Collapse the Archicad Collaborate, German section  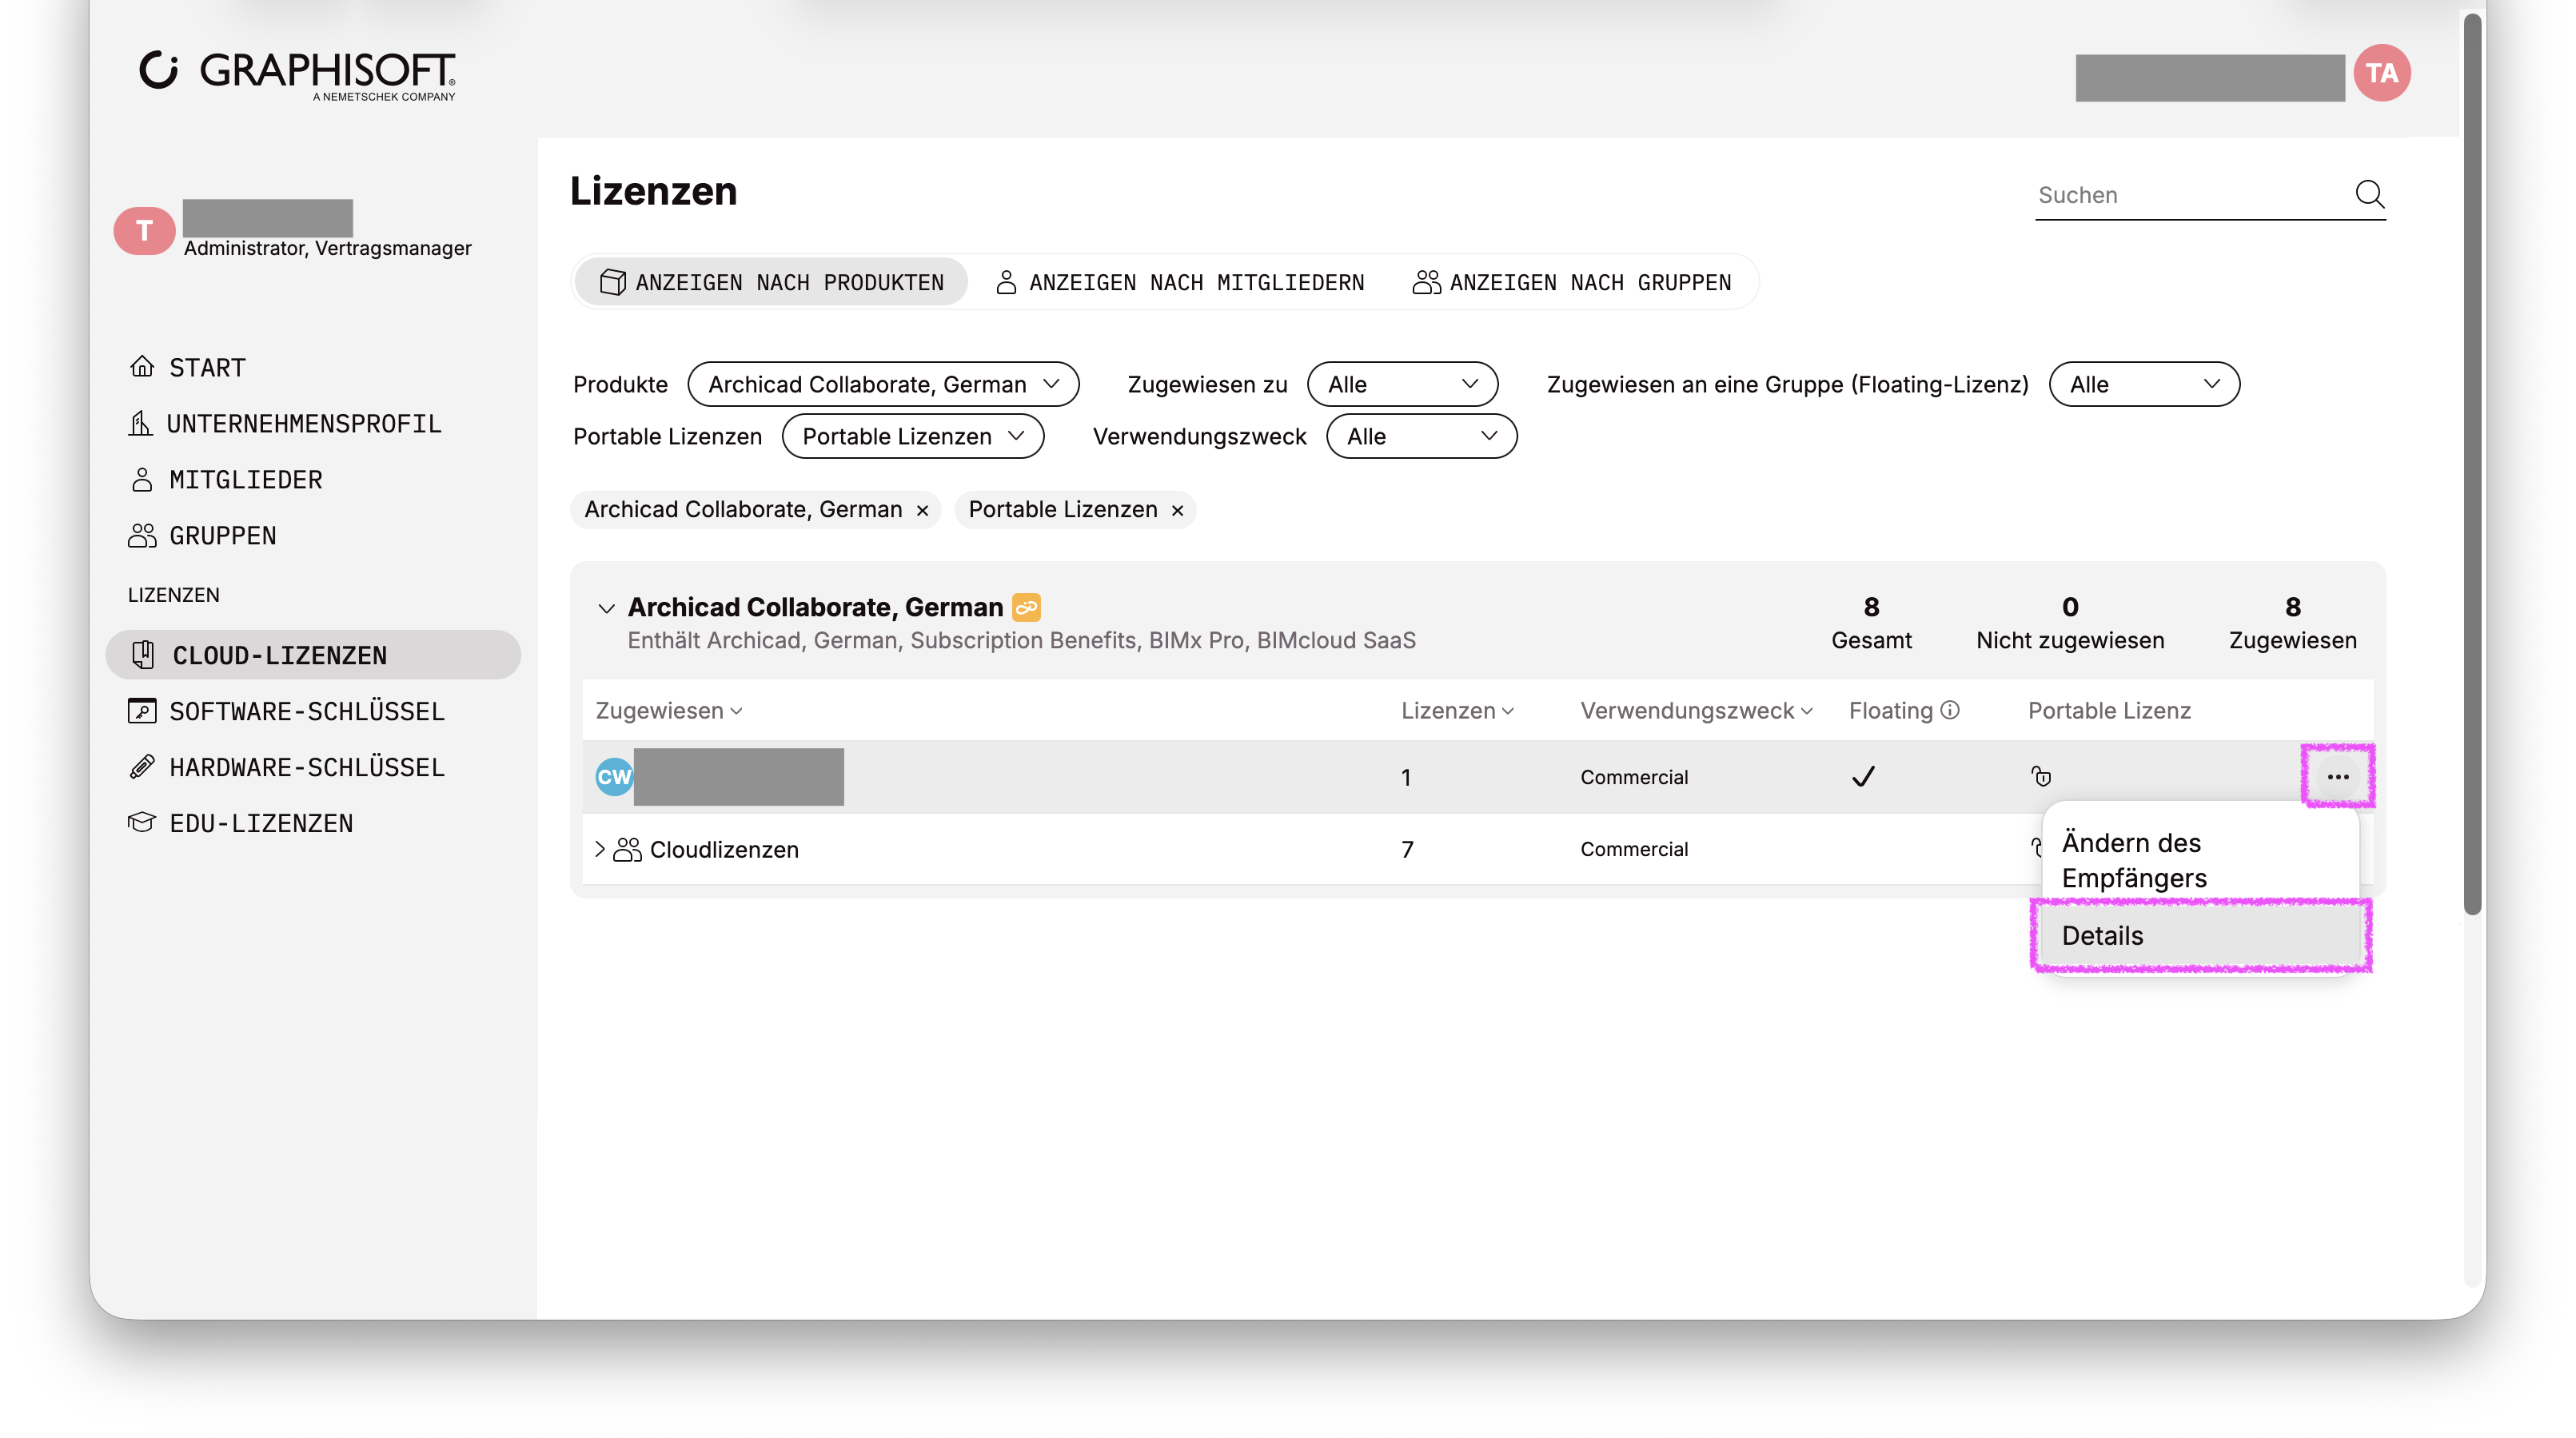(606, 608)
